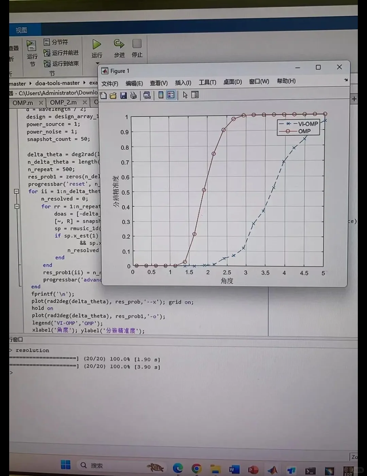Click Run and Advance (运行并前进)
367x476 pixels.
click(61, 53)
